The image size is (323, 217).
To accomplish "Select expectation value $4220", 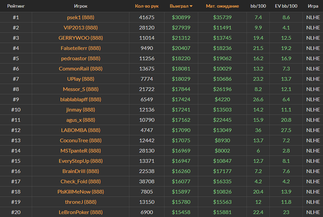I will 222,100.
